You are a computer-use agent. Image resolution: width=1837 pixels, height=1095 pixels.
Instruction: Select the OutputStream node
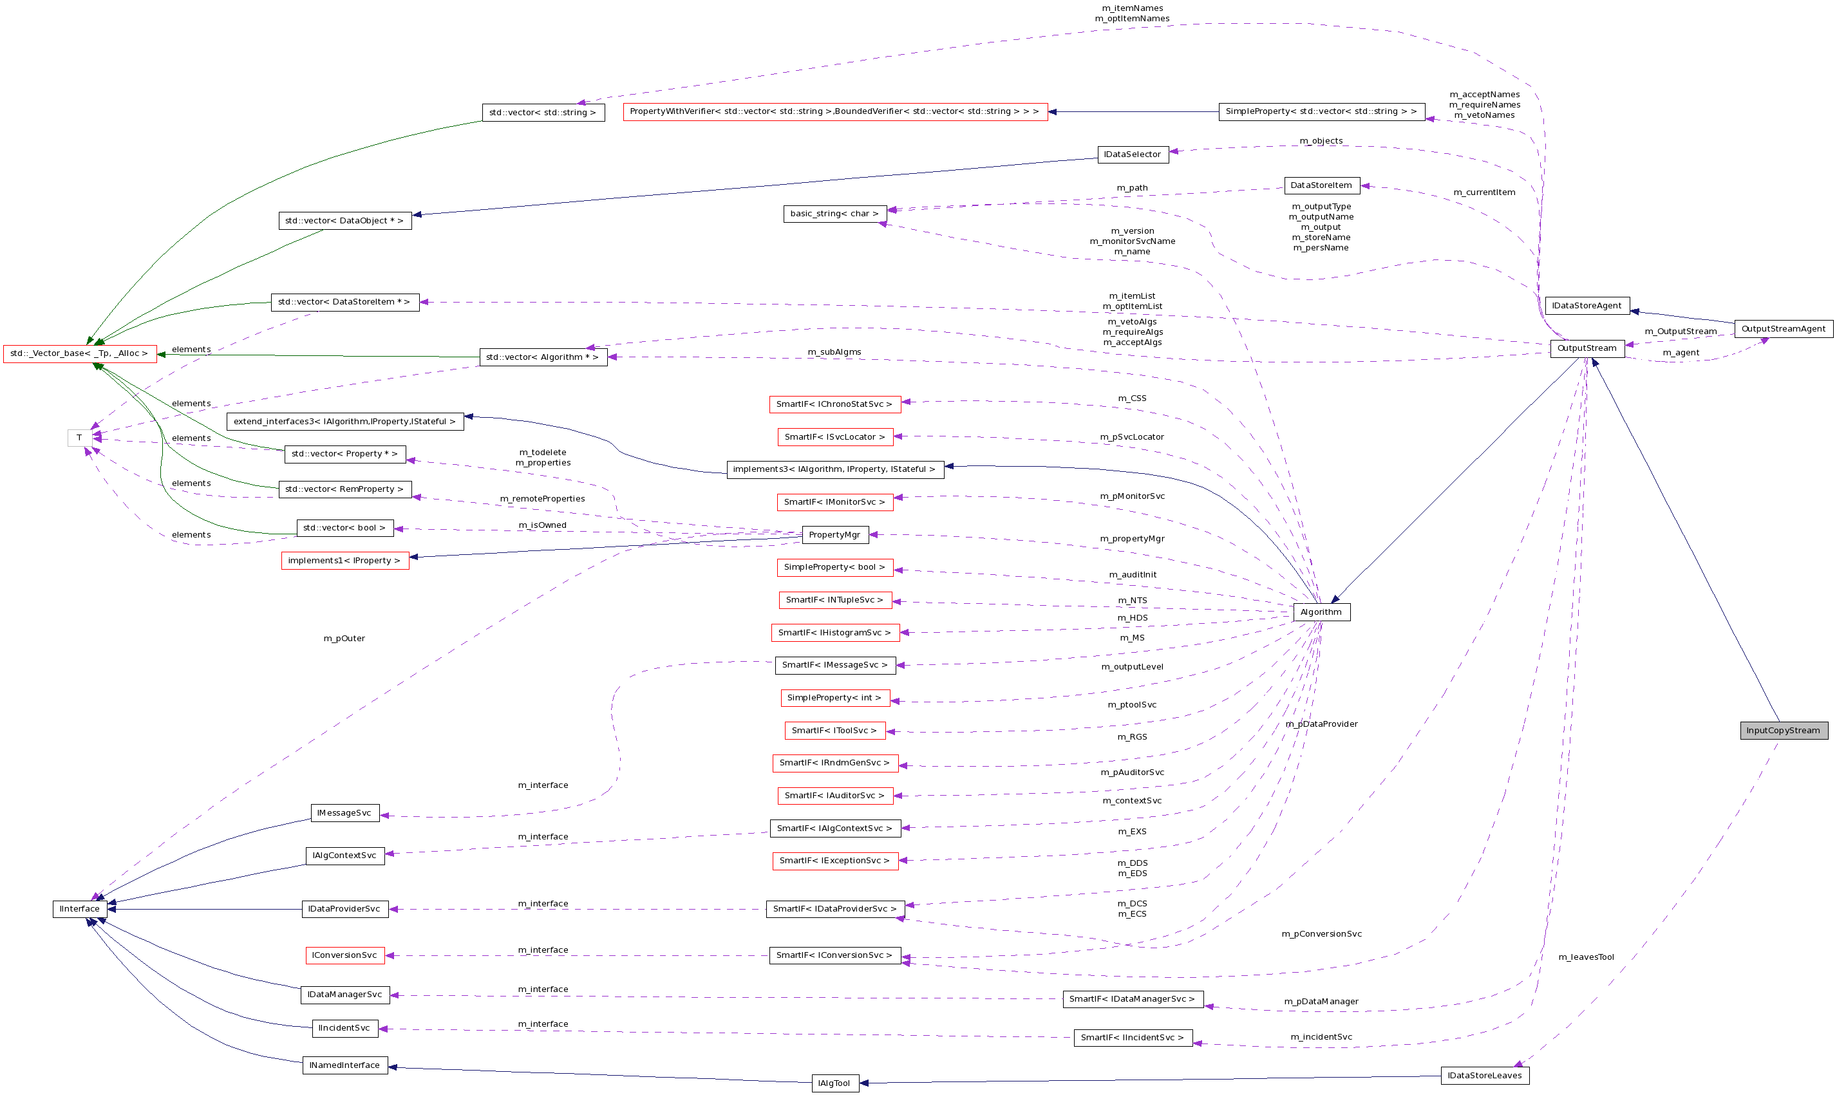tap(1588, 348)
